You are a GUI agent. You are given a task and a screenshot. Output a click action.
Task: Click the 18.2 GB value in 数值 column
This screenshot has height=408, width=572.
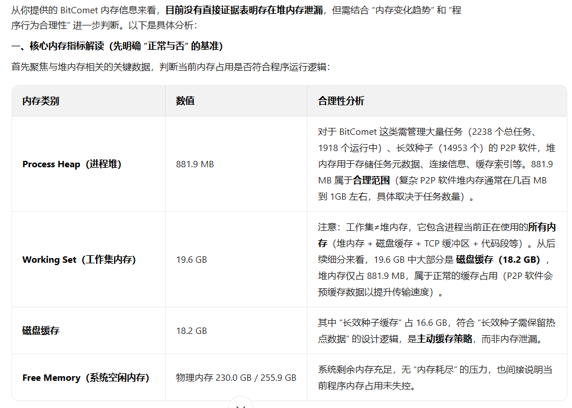(x=191, y=330)
